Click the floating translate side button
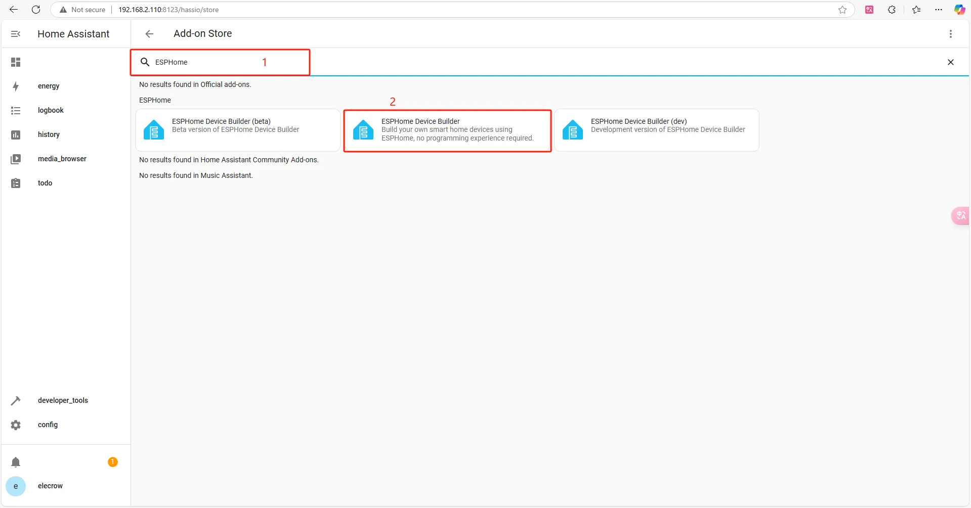971x508 pixels. click(960, 216)
